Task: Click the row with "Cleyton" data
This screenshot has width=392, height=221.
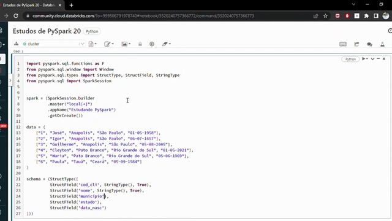Action: (x=115, y=150)
